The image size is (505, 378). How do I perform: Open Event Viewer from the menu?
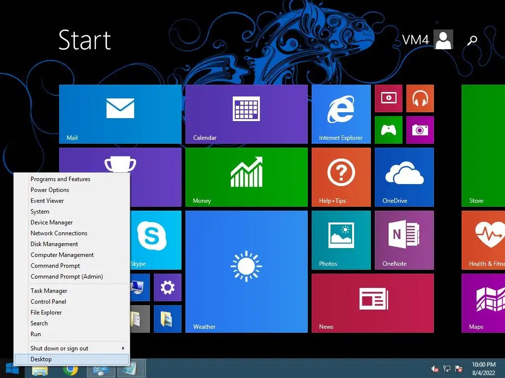click(x=72, y=201)
